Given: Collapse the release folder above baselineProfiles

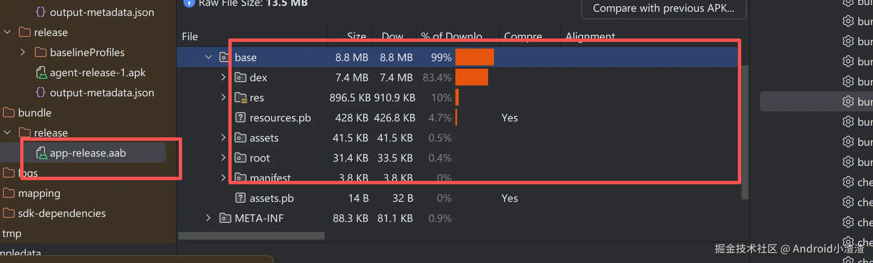Looking at the screenshot, I should [x=7, y=32].
